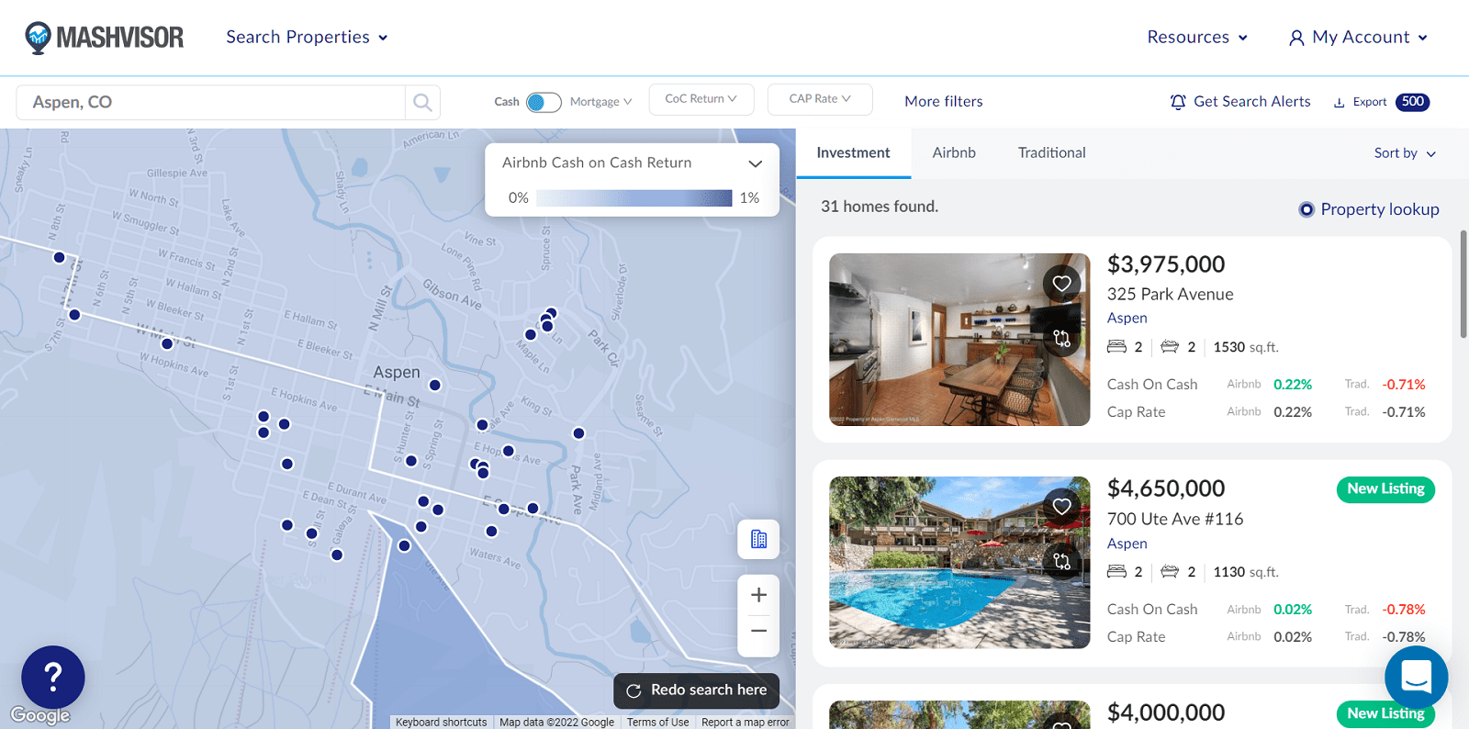Open the 700 Ute Ave pool photo

pos(959,563)
